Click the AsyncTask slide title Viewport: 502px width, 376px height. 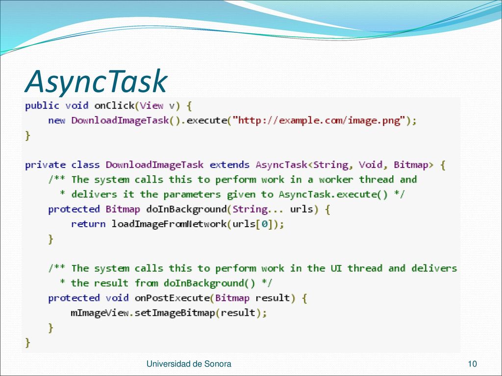pyautogui.click(x=96, y=82)
